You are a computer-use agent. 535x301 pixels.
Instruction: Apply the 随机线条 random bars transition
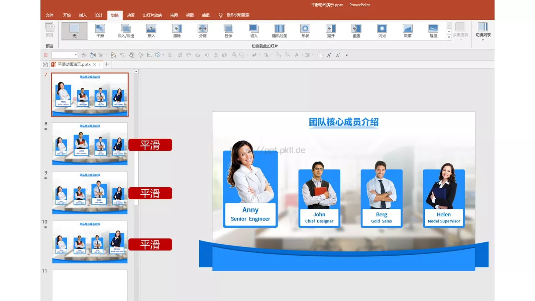click(x=280, y=31)
